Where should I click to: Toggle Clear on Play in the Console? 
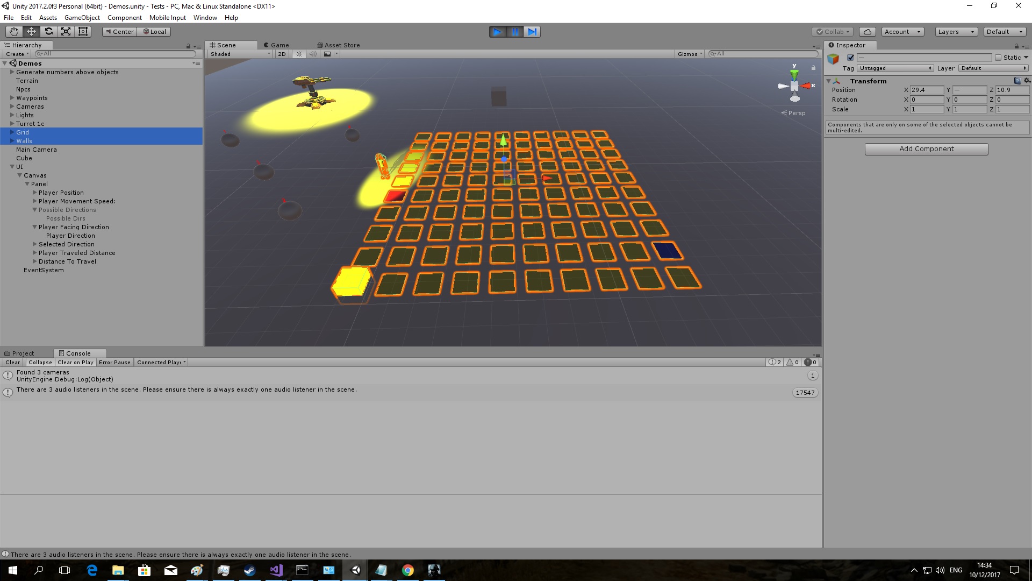pos(75,363)
